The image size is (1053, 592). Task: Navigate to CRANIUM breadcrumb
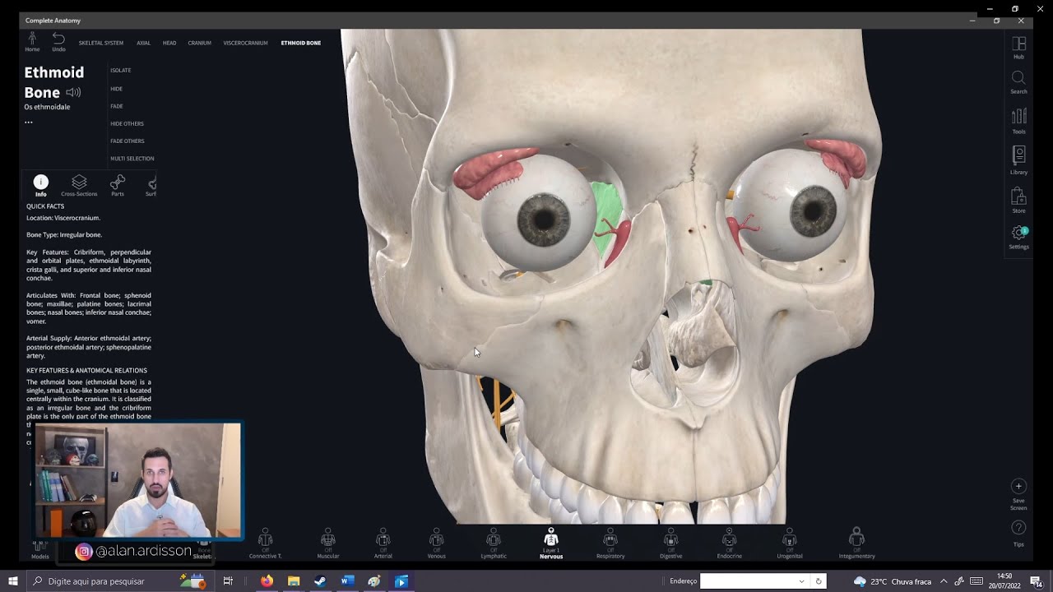pos(199,43)
